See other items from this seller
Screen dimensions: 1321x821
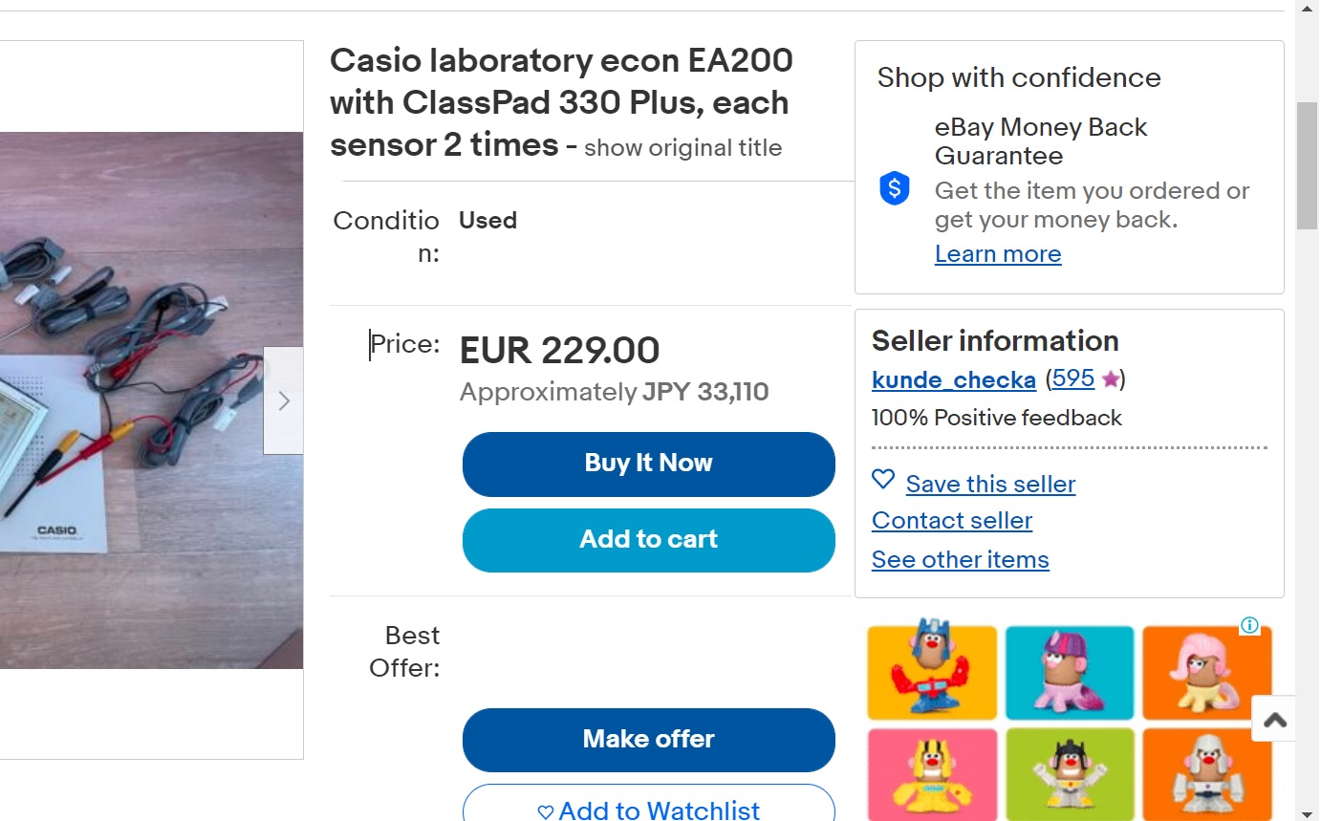(x=961, y=560)
